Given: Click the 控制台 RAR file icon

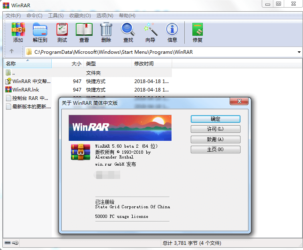Looking at the screenshot, I should [8, 98].
